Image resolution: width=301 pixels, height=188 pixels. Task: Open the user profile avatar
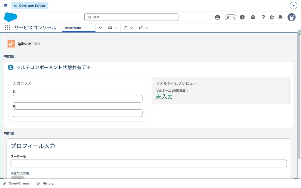tap(292, 17)
